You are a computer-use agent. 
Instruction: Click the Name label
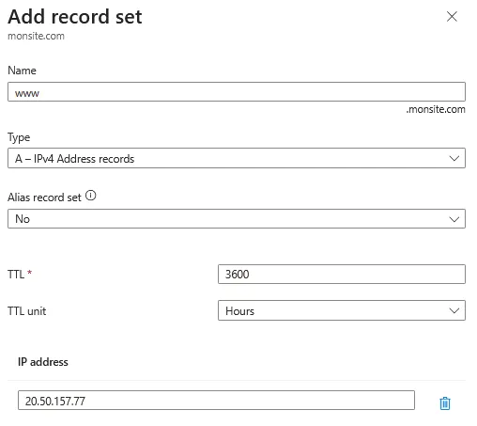(22, 71)
